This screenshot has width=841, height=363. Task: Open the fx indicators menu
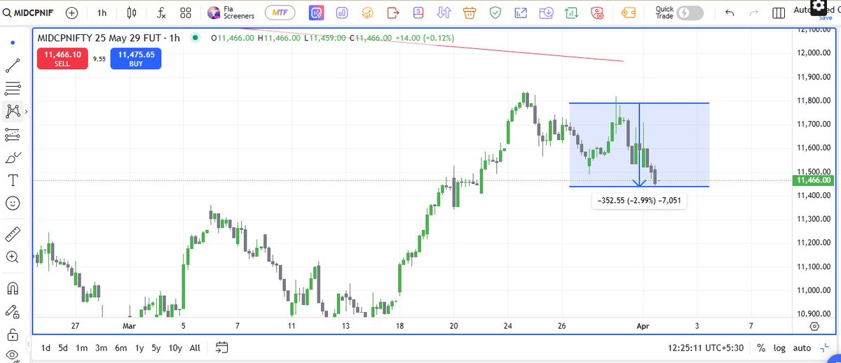(161, 13)
